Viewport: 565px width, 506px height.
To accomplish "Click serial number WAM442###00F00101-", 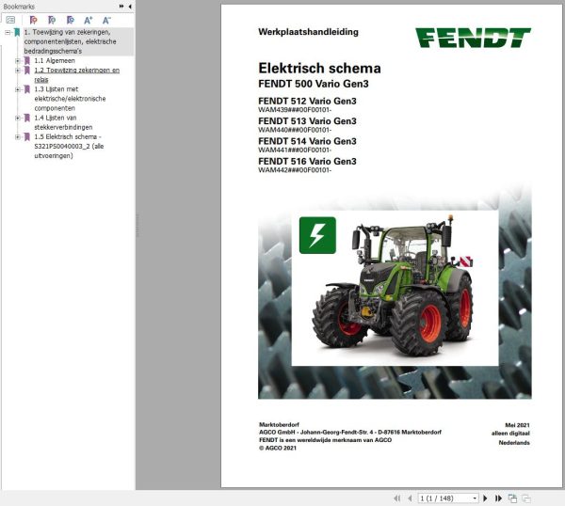I will point(295,170).
